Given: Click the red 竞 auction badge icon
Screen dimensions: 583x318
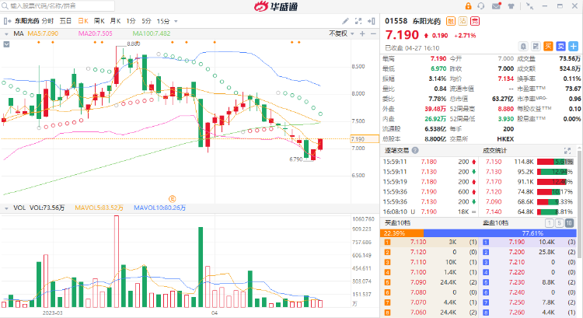Looking at the screenshot, I should tap(475, 21).
